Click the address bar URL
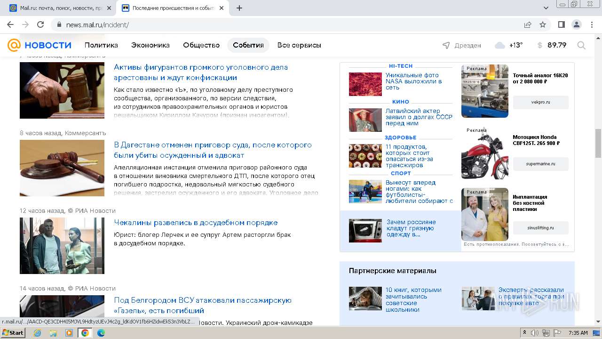This screenshot has width=602, height=339. point(97,25)
